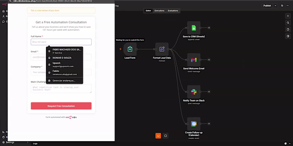
Task: Open the Create Follow-up Calendar node
Action: coord(194,124)
